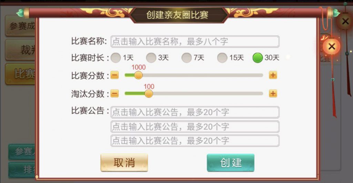Image resolution: width=353 pixels, height=183 pixels.
Task: Decrease 淘汰分数 with minus button
Action: point(115,94)
